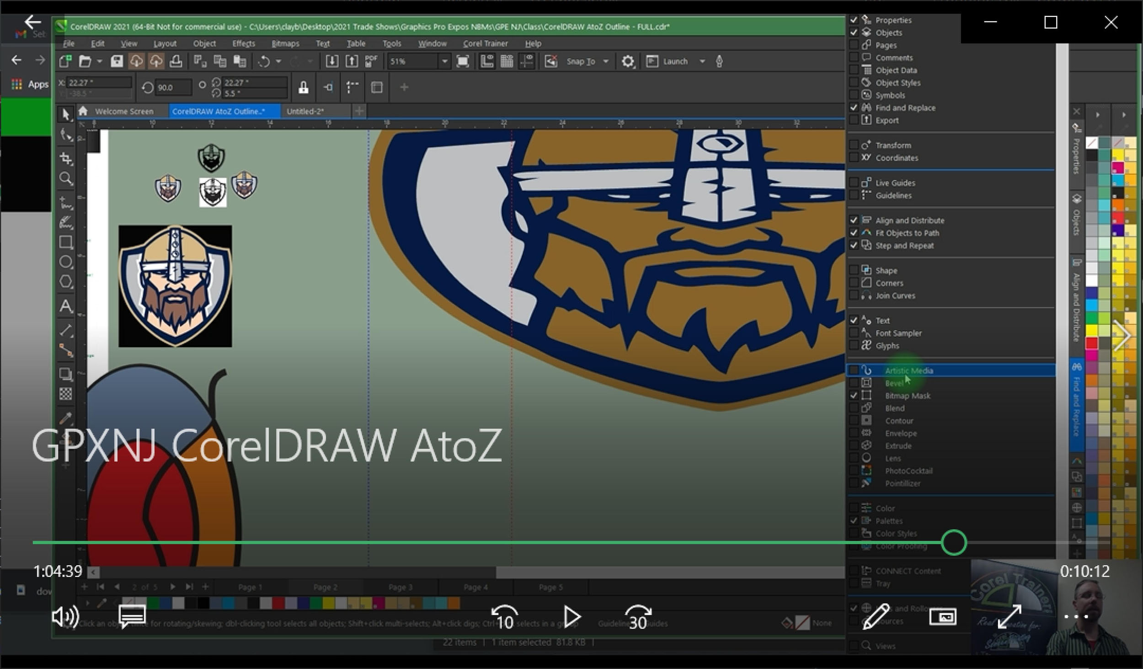
Task: Click the Import icon in toolbar
Action: pyautogui.click(x=332, y=61)
